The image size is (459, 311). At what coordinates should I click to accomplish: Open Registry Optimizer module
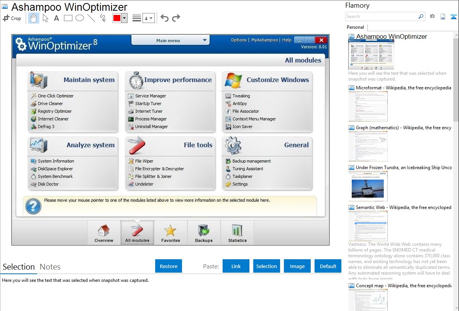51,111
